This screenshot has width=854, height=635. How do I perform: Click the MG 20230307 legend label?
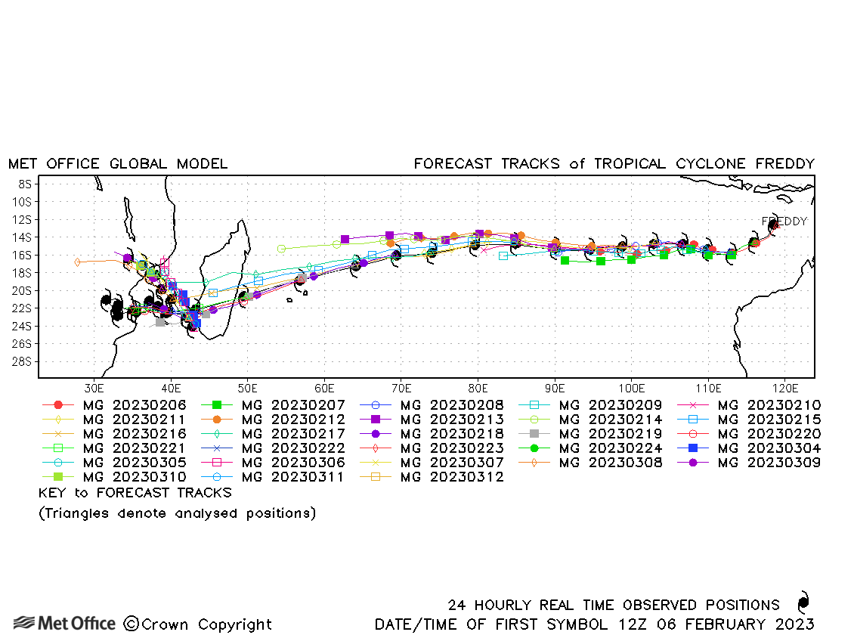pos(452,463)
